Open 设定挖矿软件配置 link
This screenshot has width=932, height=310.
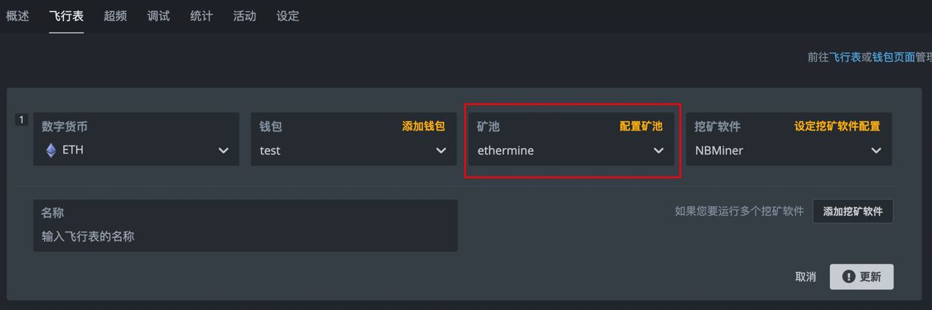[x=837, y=126]
